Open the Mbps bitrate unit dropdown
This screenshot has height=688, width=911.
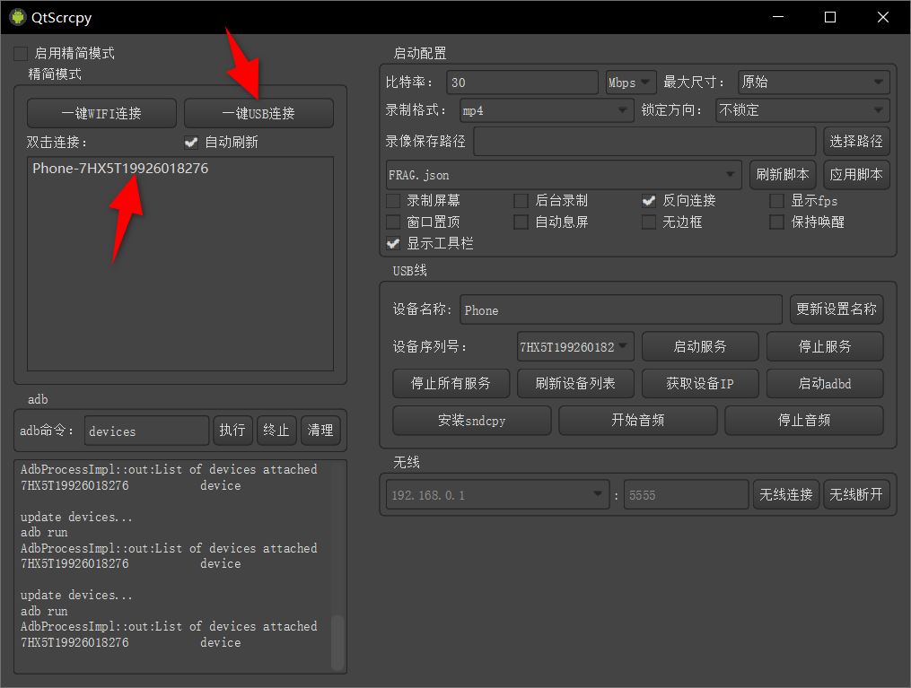click(x=631, y=82)
